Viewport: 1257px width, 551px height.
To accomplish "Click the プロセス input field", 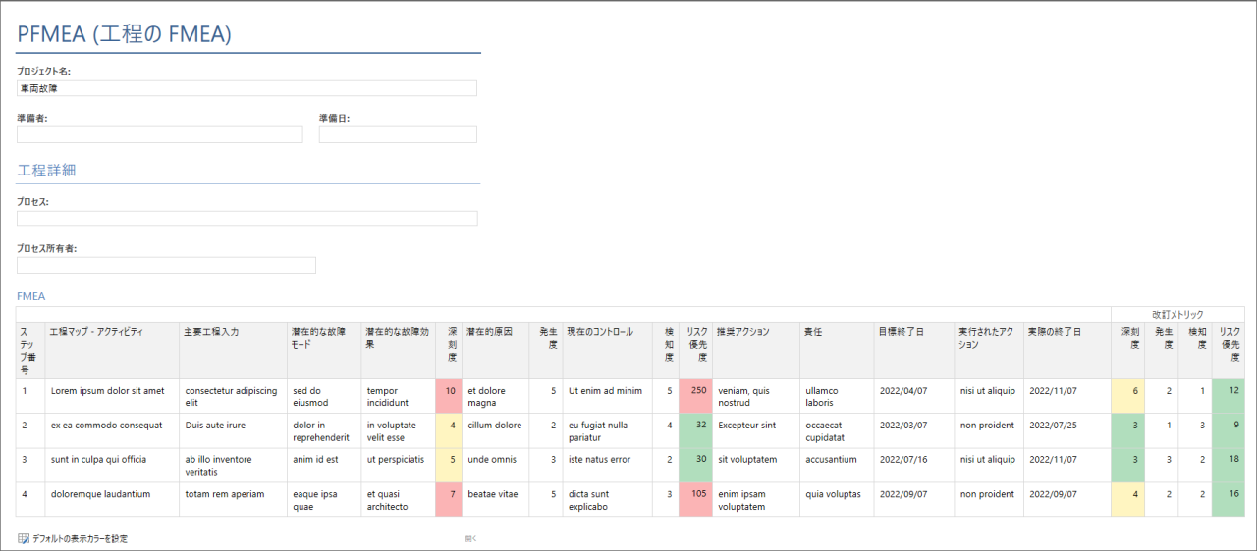I will pos(246,219).
